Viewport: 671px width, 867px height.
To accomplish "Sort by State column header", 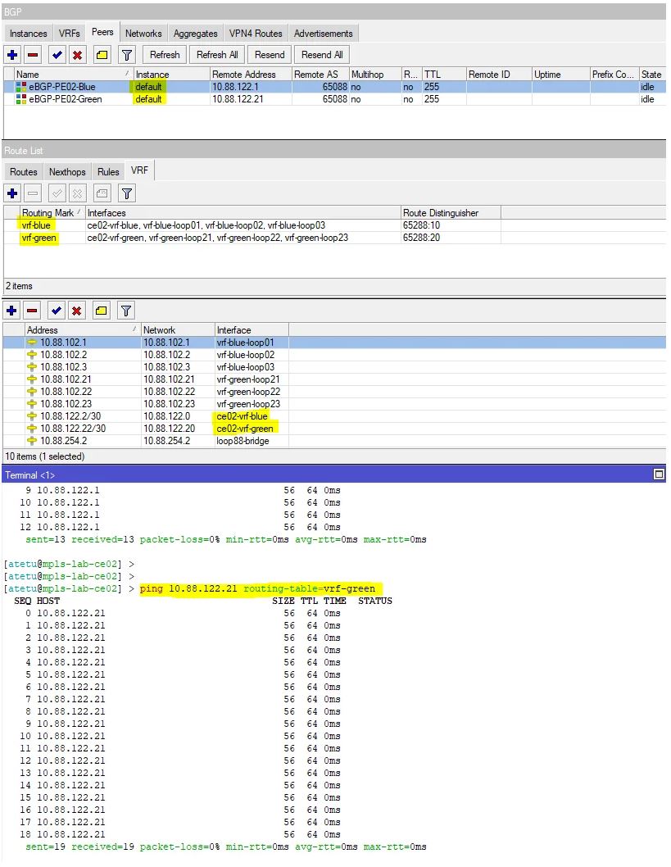I will click(652, 74).
